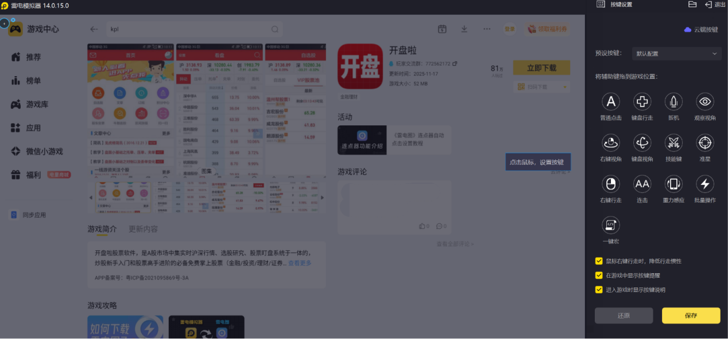Open the 连点器功能介绍 activity thumbnail
The width and height of the screenshot is (728, 339).
click(362, 140)
